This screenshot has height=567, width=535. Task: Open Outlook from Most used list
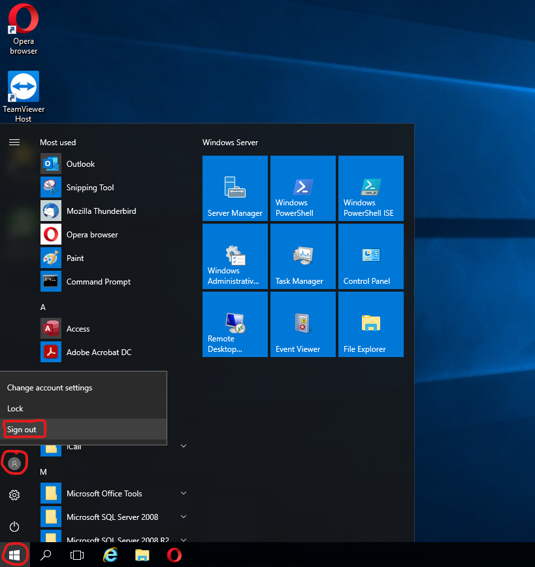[80, 163]
